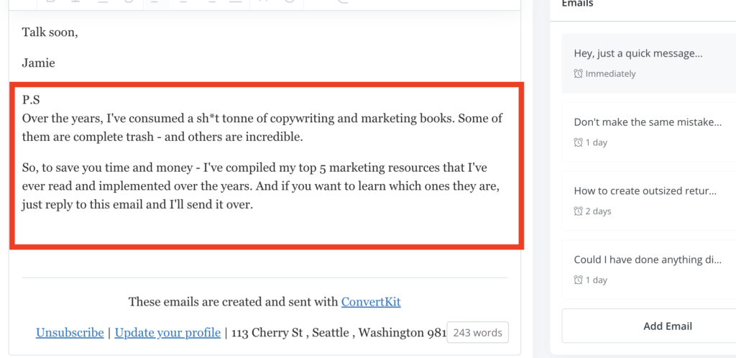Select the "Could I have done anything di..." email

click(x=648, y=260)
